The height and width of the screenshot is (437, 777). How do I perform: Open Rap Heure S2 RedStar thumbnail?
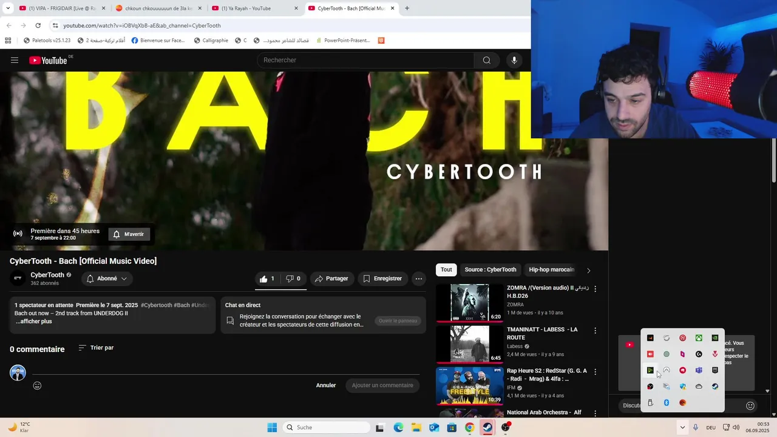click(x=470, y=385)
